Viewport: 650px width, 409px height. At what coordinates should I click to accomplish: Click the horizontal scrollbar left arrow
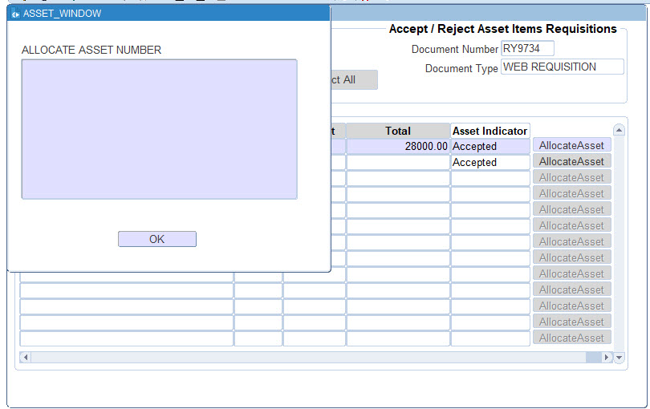tap(26, 357)
